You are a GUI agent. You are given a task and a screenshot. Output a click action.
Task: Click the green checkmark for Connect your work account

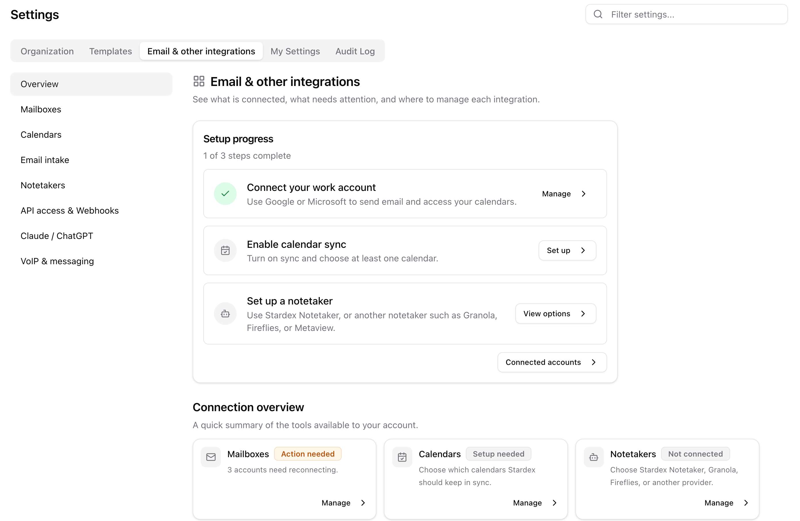pos(225,194)
